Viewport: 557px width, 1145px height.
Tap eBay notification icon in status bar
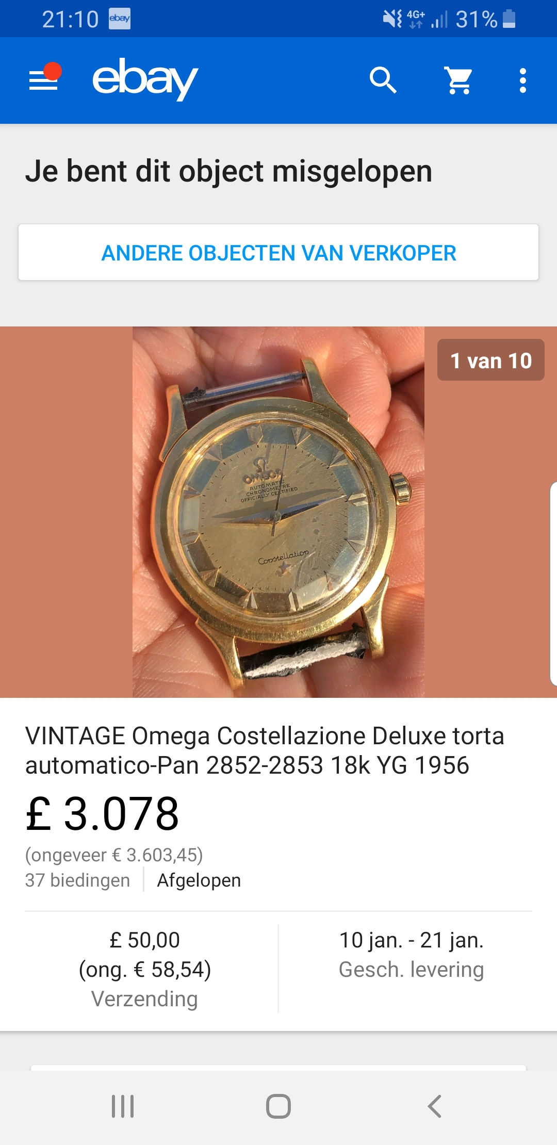pos(120,19)
